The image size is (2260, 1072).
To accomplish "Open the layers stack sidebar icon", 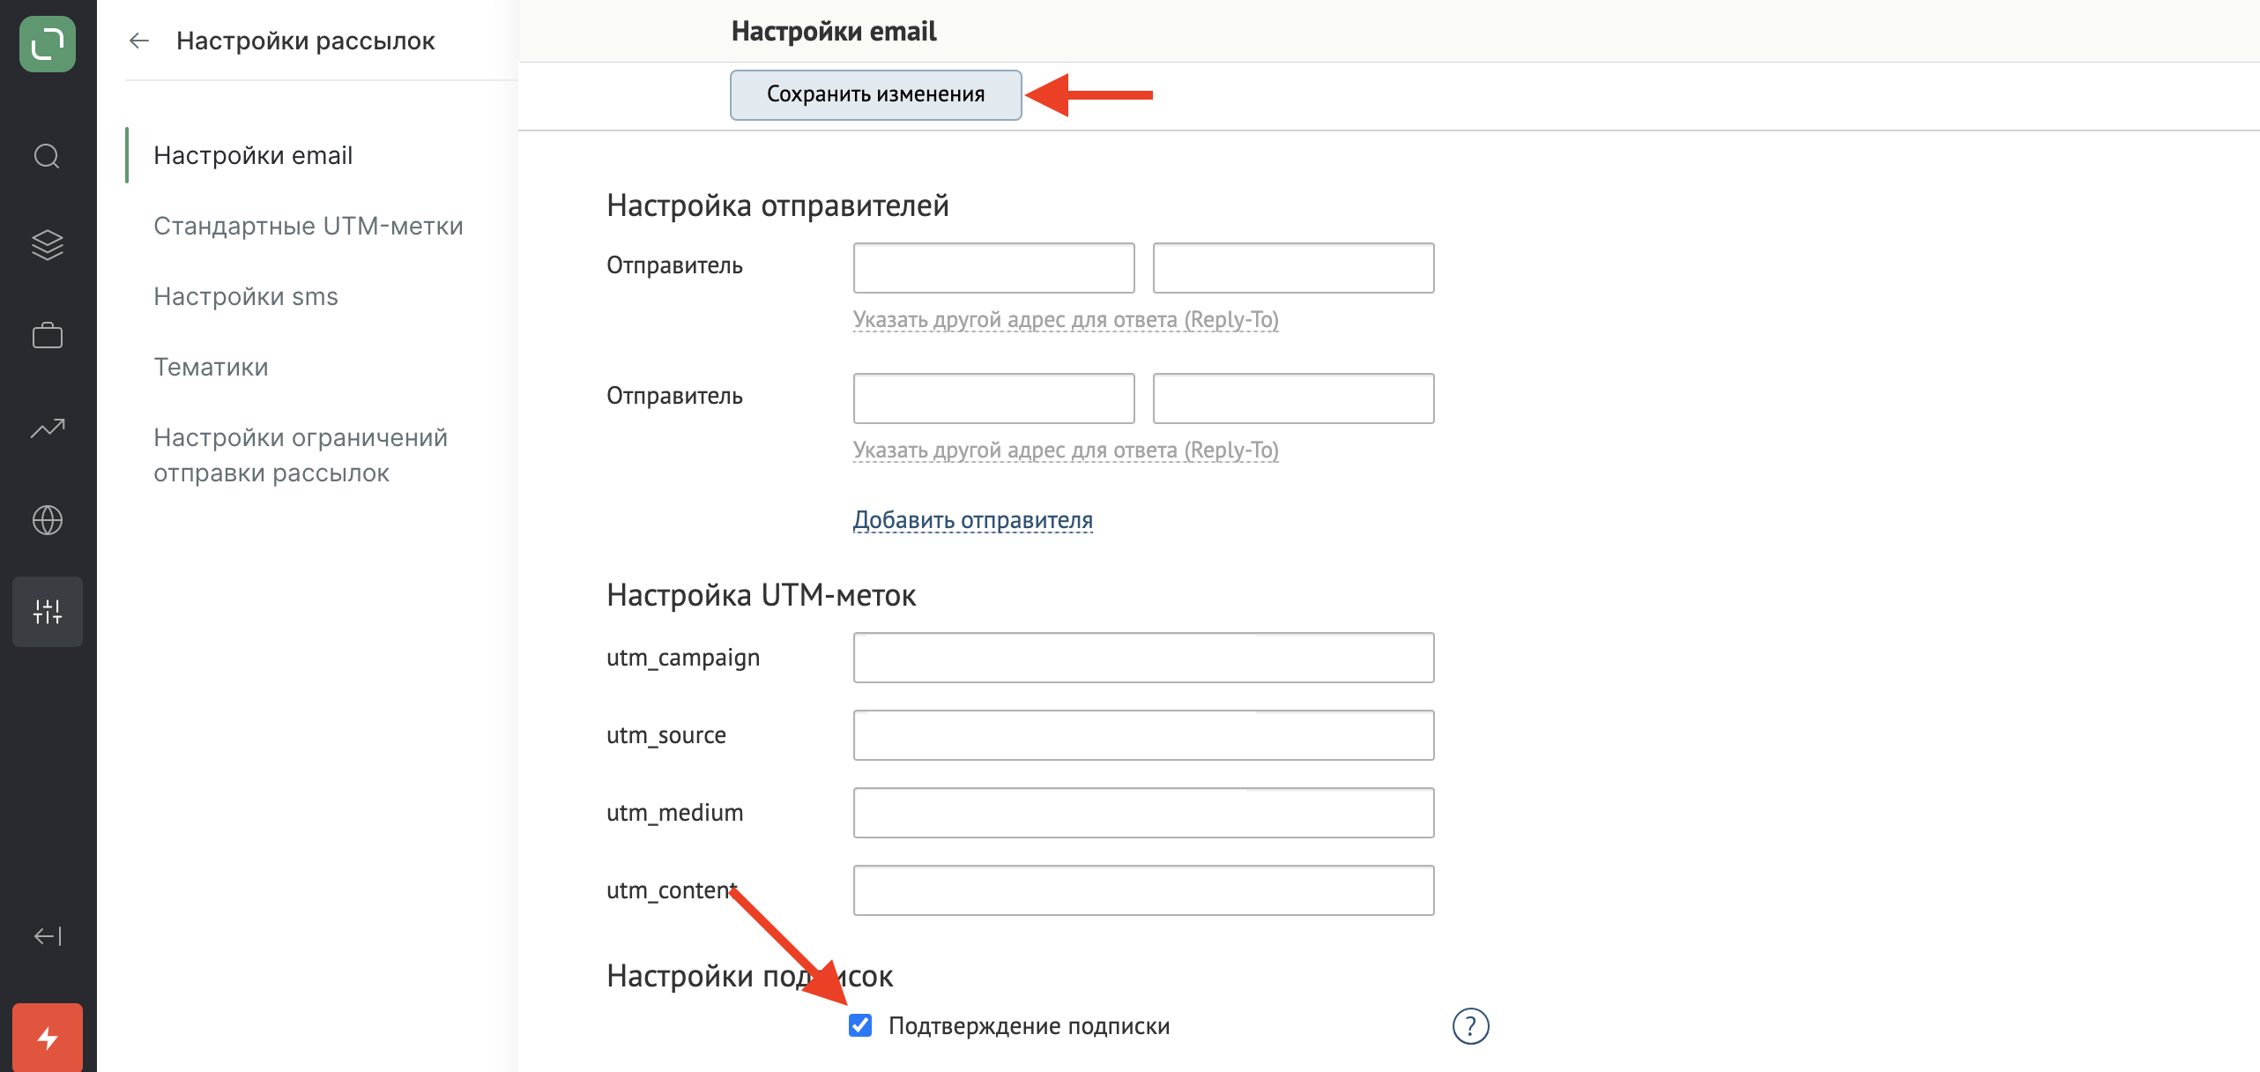I will (x=48, y=245).
